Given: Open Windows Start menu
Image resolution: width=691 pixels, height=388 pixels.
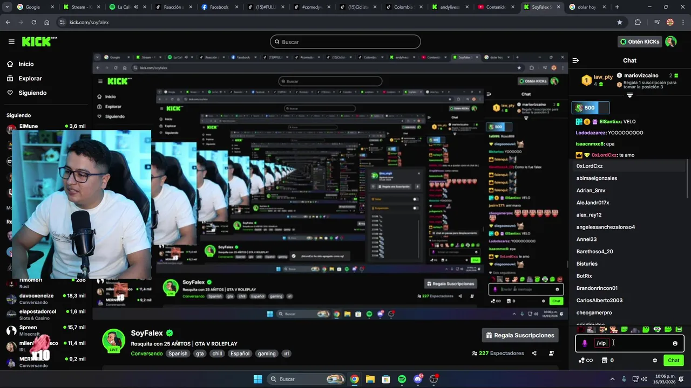Looking at the screenshot, I should pyautogui.click(x=258, y=379).
